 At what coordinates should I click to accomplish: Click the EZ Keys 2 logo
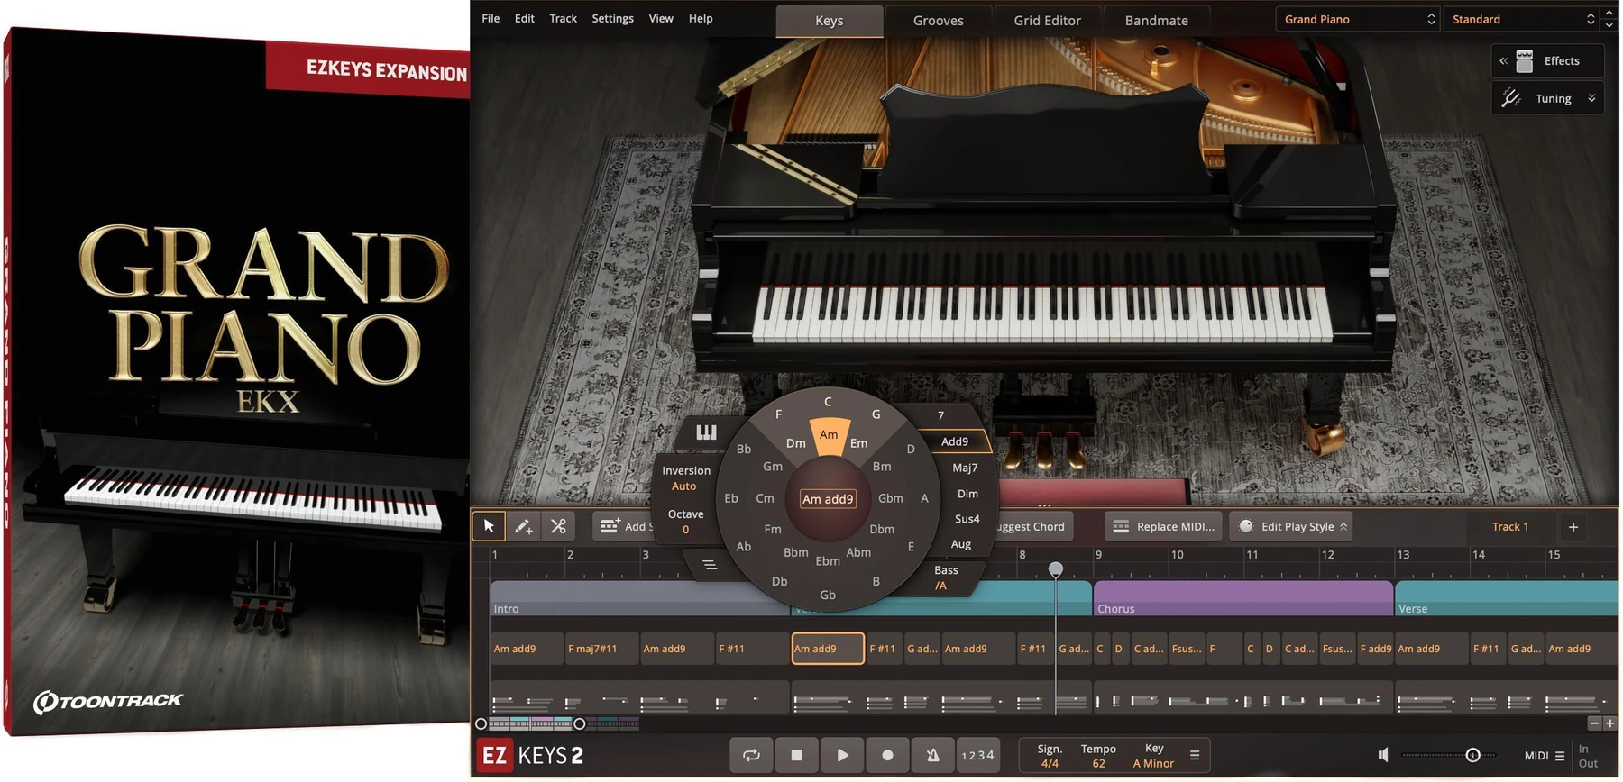click(530, 755)
